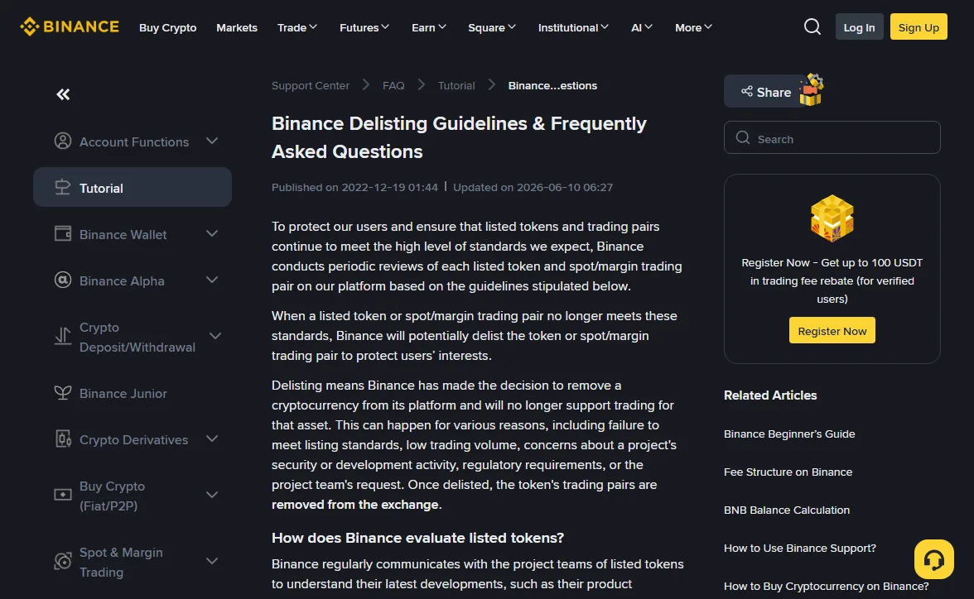Click the Sign Up button

click(918, 26)
